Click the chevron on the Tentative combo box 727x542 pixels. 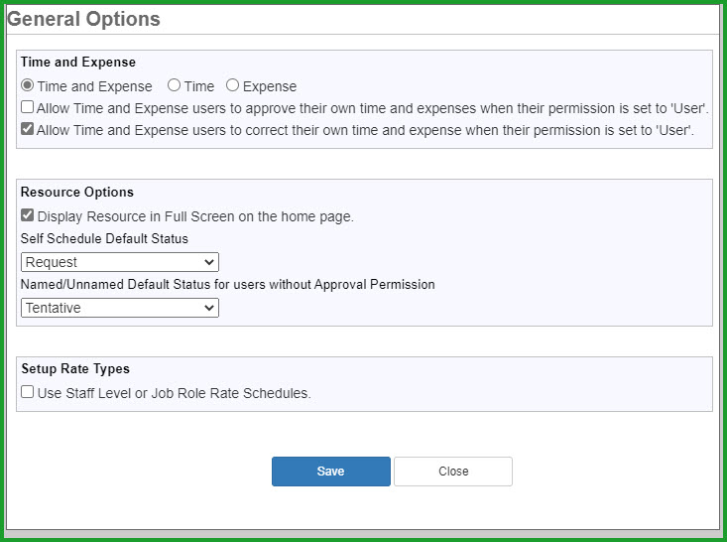[x=208, y=308]
